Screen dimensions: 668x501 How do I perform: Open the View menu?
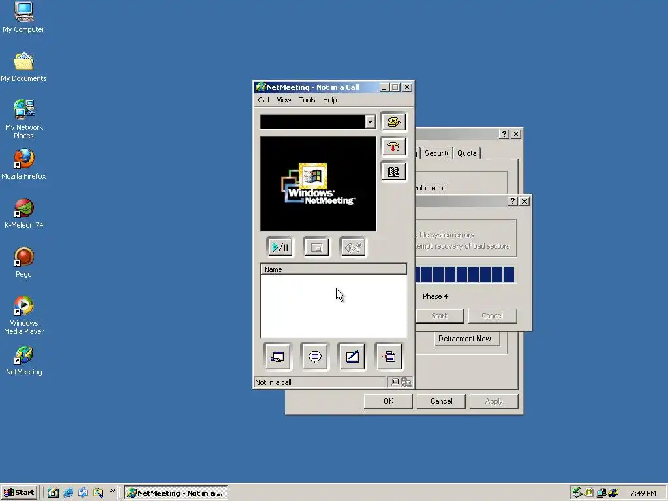pos(284,100)
